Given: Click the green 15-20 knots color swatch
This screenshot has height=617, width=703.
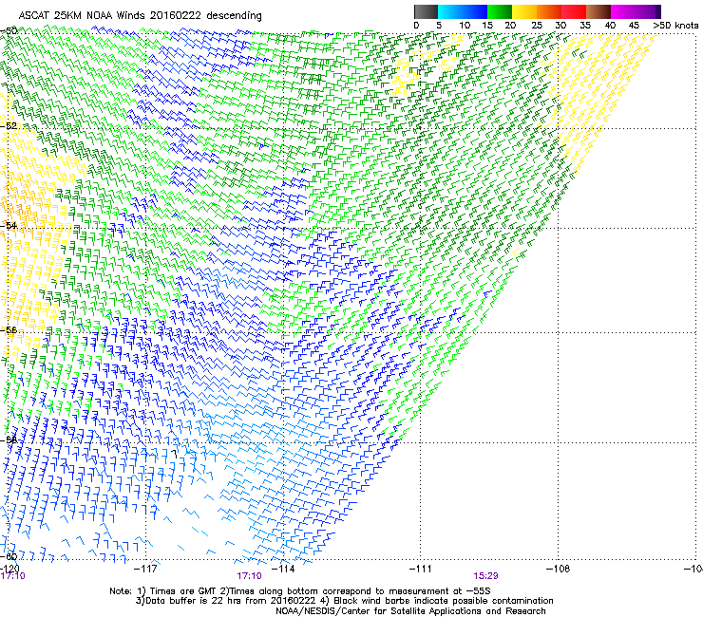Looking at the screenshot, I should tap(500, 11).
